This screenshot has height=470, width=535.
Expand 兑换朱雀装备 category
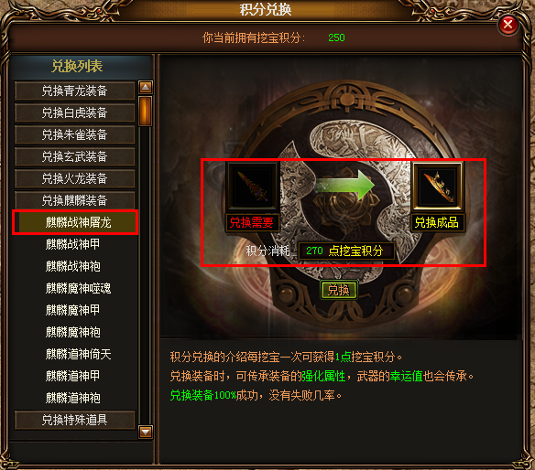75,134
